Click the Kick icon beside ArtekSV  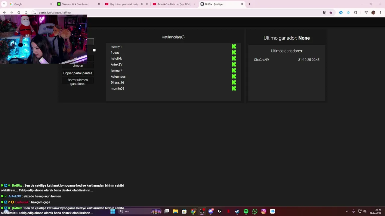[234, 64]
